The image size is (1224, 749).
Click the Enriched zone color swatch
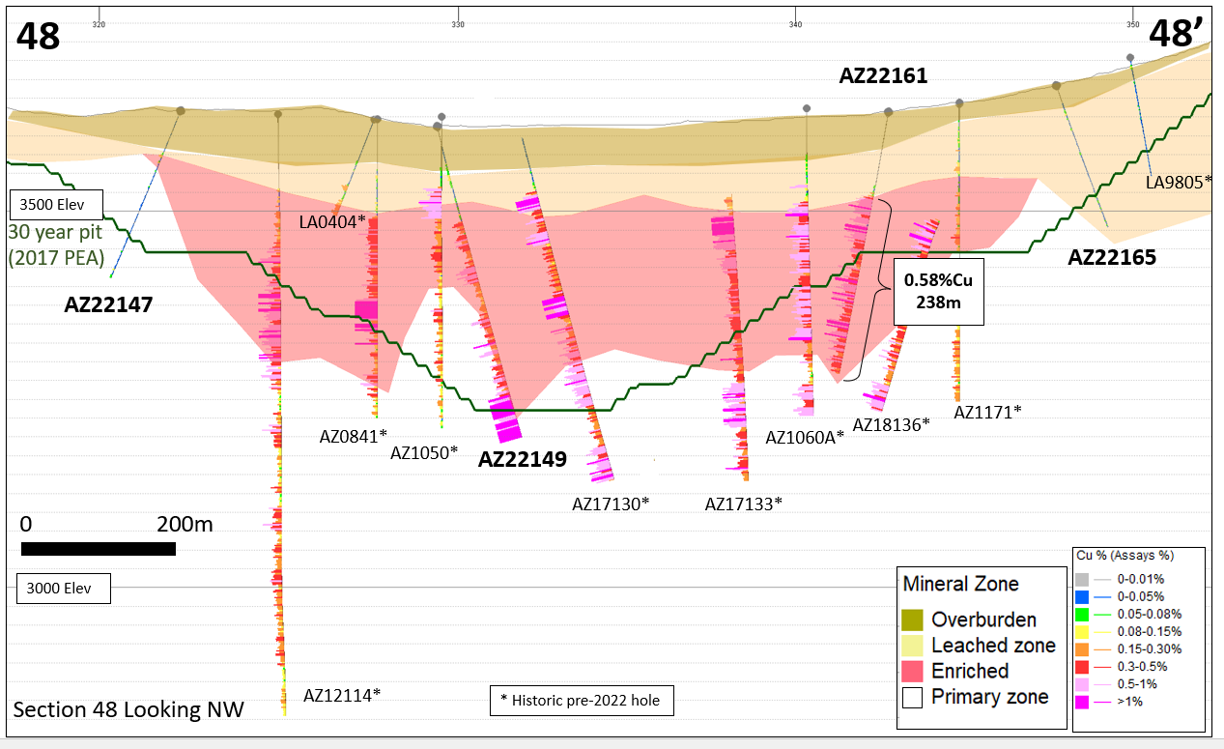913,671
